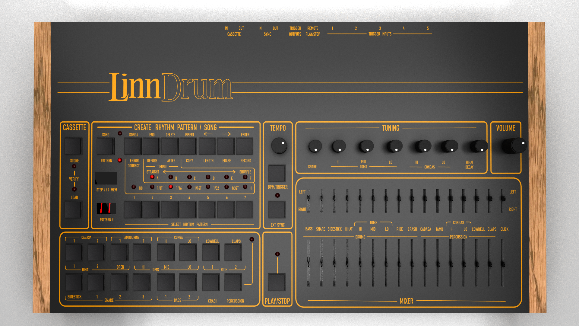Tap the INSERT / COPY button
Screen dimensions: 579x326
click(x=188, y=146)
